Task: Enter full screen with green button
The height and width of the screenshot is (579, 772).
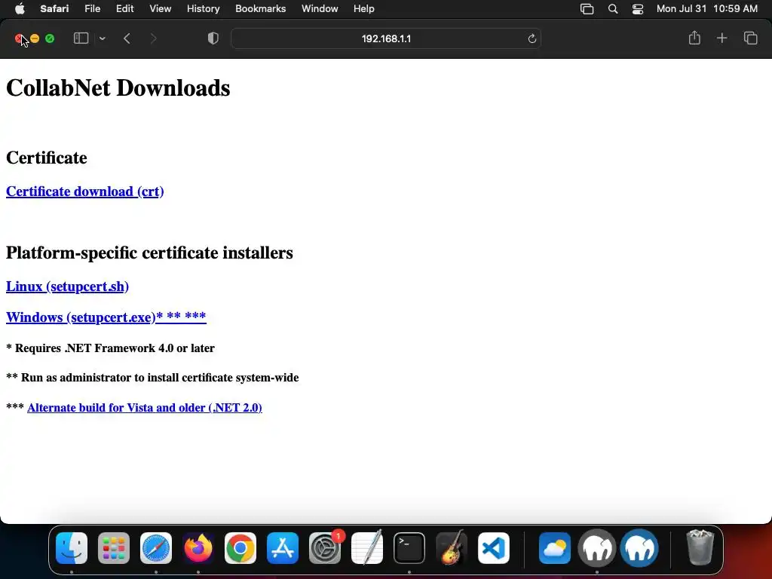Action: [50, 38]
